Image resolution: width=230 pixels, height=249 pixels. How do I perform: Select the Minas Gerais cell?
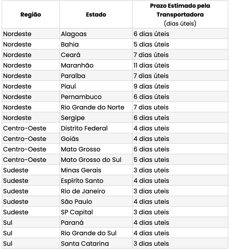tap(81, 170)
